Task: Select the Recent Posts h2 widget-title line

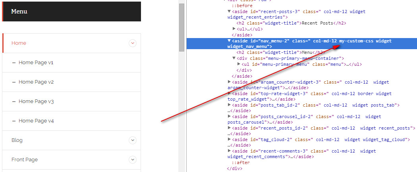Action: 285,23
